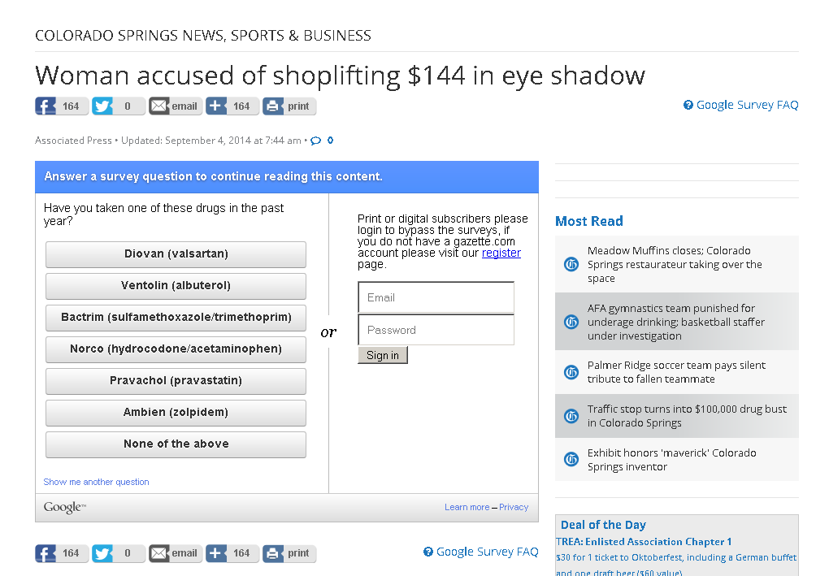
Task: Click the survey Privacy link
Action: pyautogui.click(x=514, y=507)
